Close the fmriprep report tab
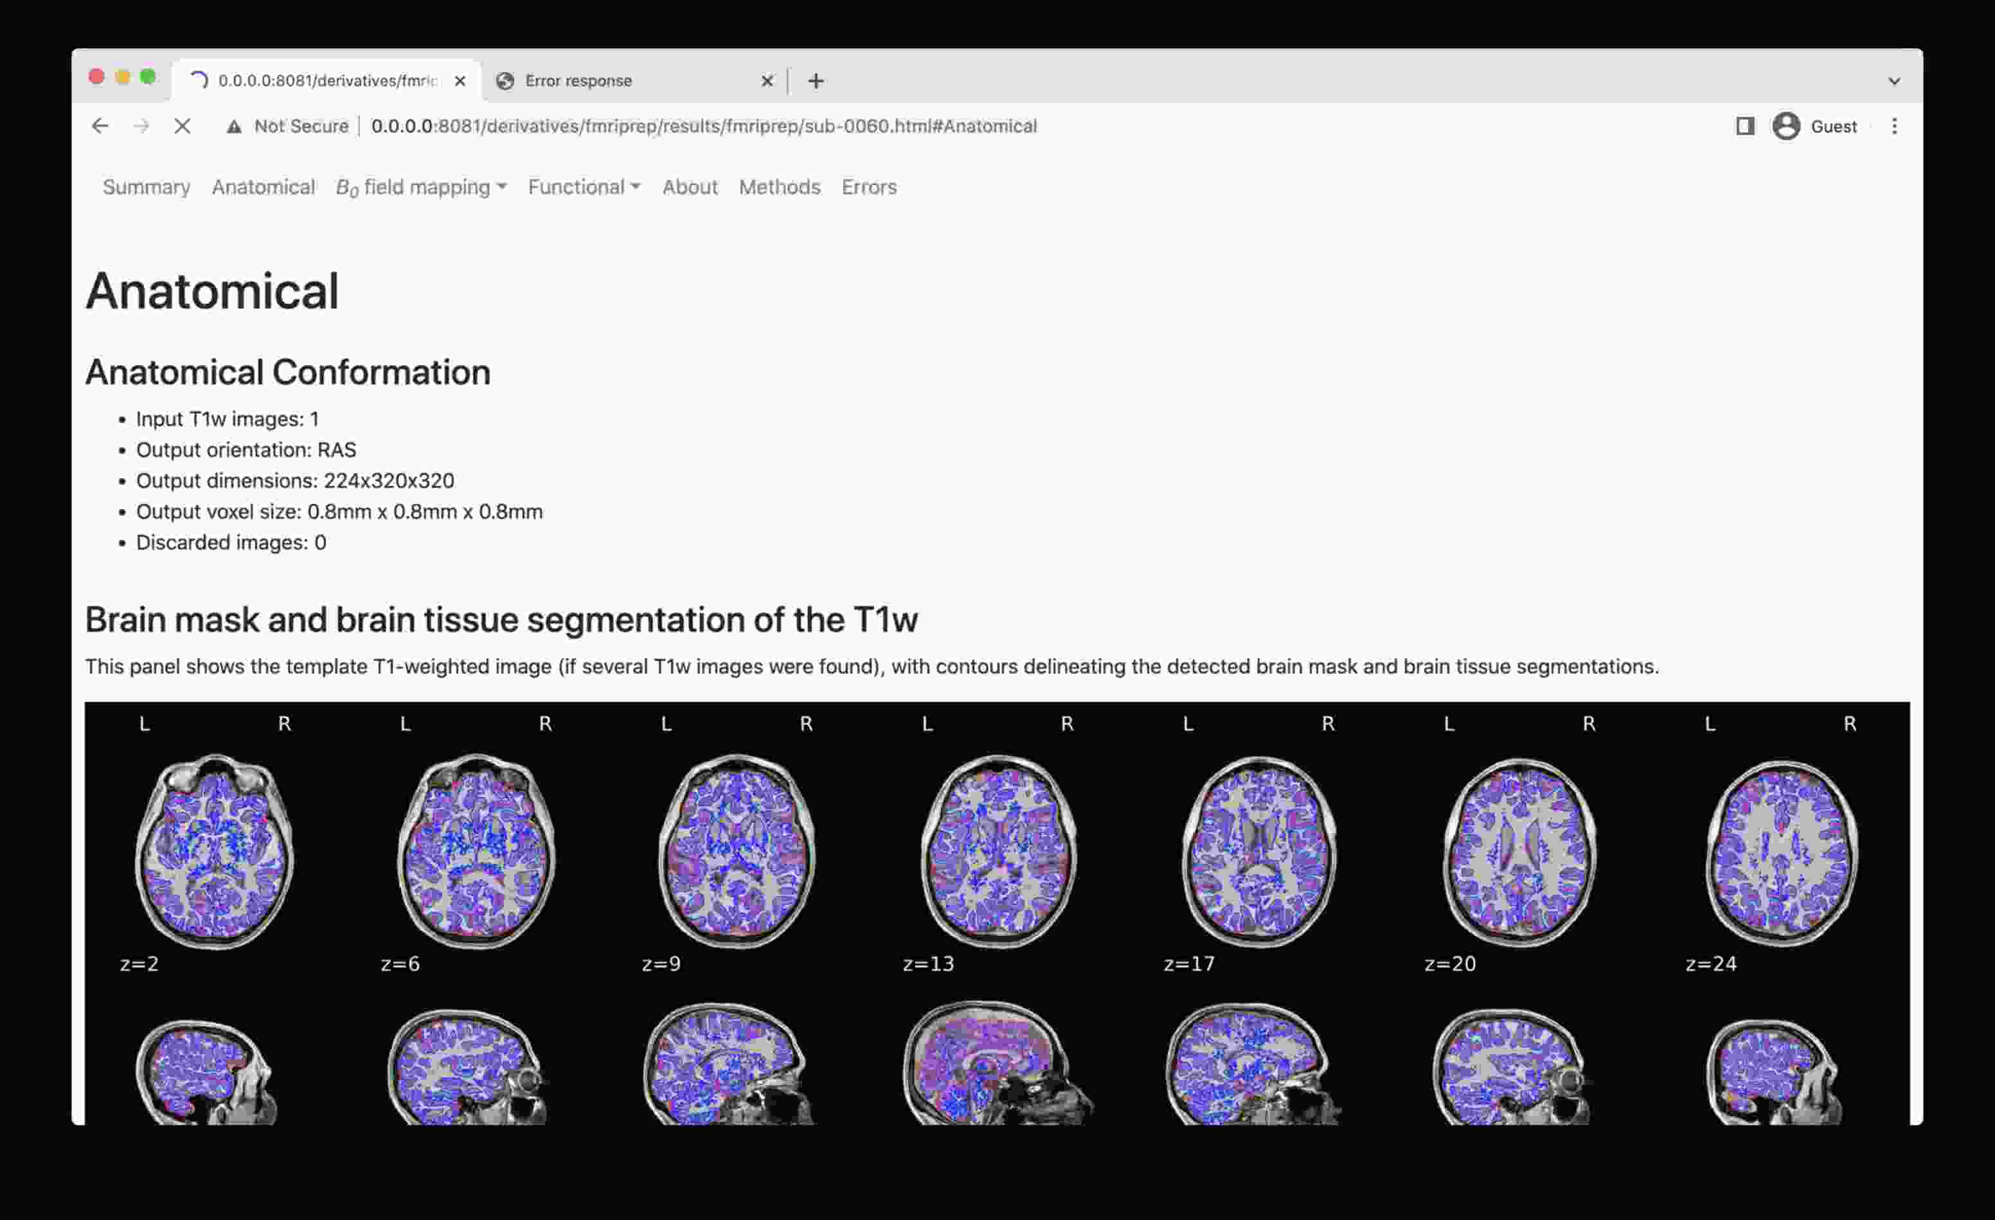The width and height of the screenshot is (1995, 1220). [459, 81]
